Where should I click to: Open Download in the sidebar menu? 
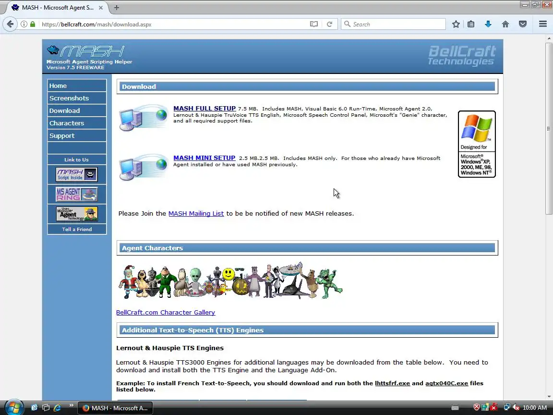click(77, 111)
